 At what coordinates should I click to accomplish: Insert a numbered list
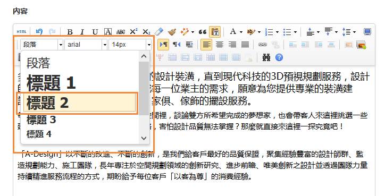269,32
